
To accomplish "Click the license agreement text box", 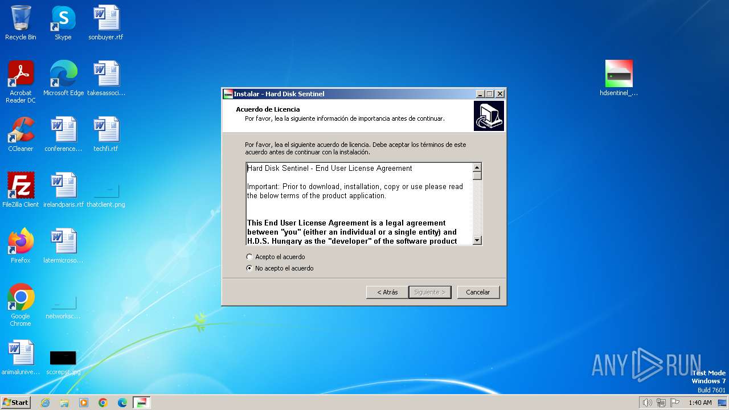I will 359,204.
